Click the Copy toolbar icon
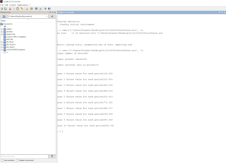The height and width of the screenshot is (163, 226). click(x=14, y=9)
